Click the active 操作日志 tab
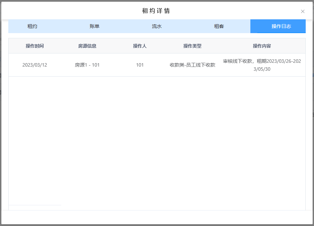314x226 pixels. (x=281, y=26)
